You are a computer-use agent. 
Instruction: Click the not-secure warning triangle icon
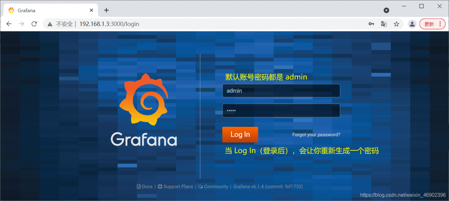(50, 24)
